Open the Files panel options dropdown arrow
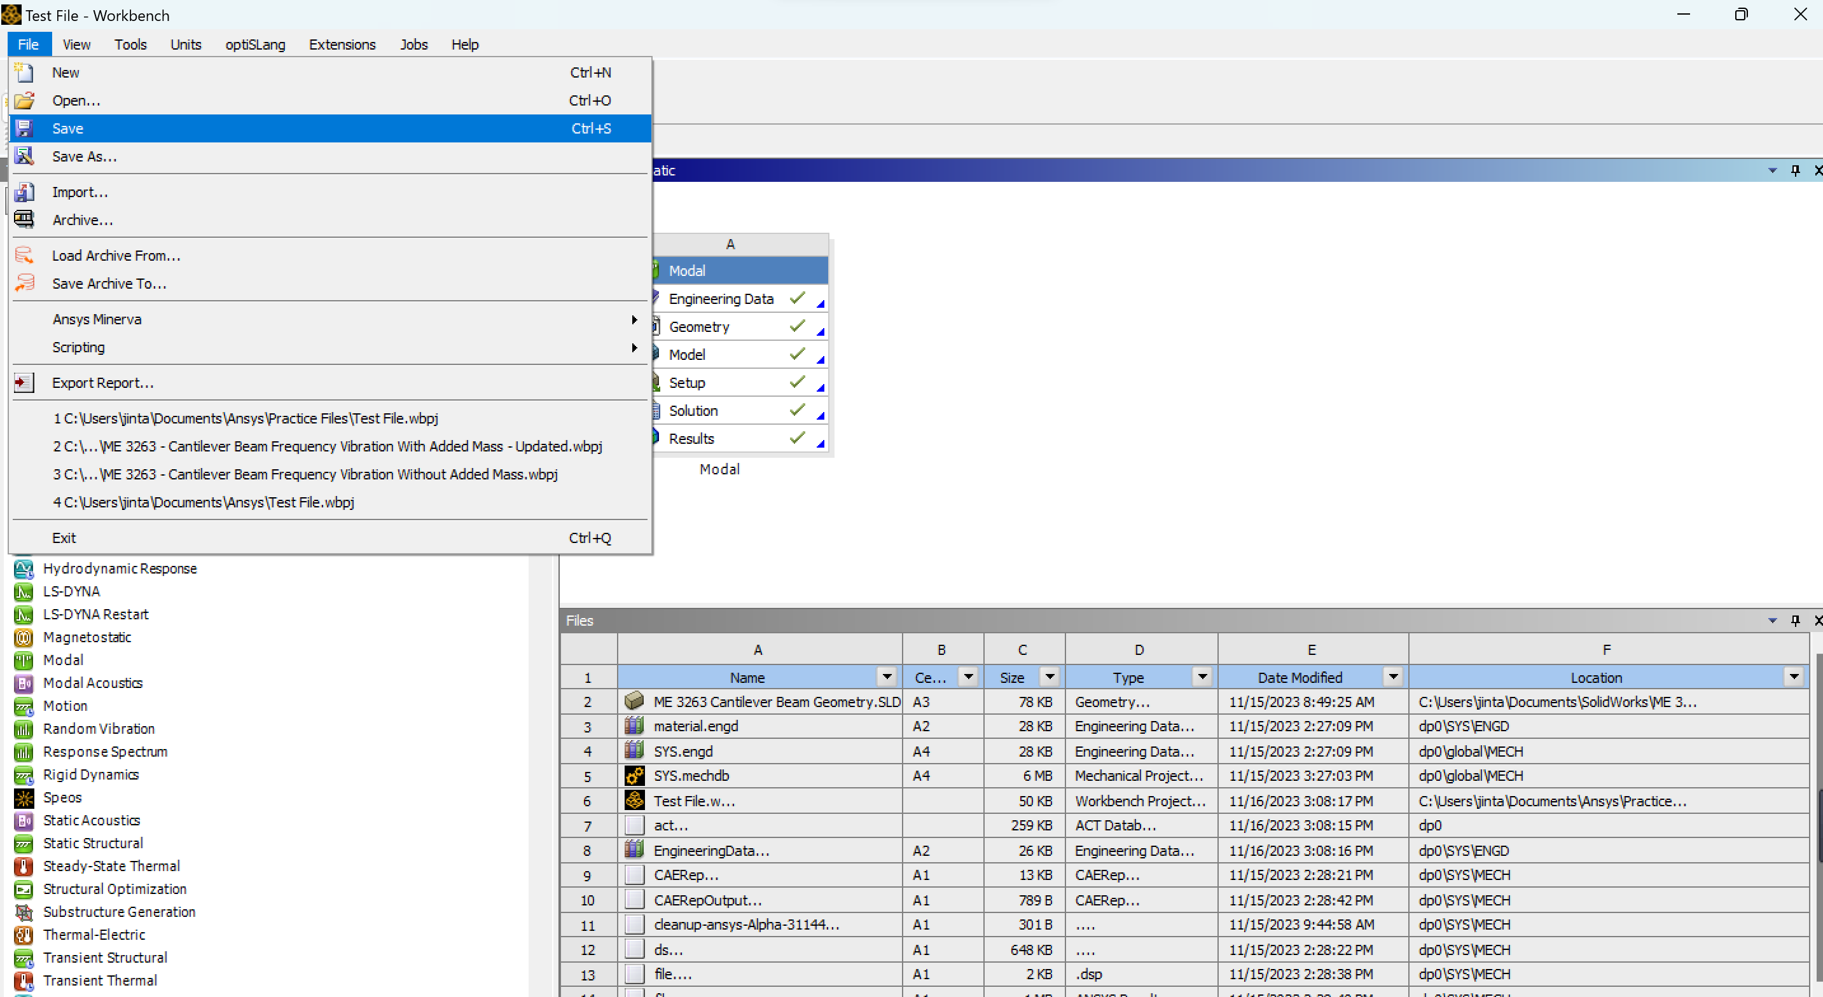1823x997 pixels. pyautogui.click(x=1772, y=620)
